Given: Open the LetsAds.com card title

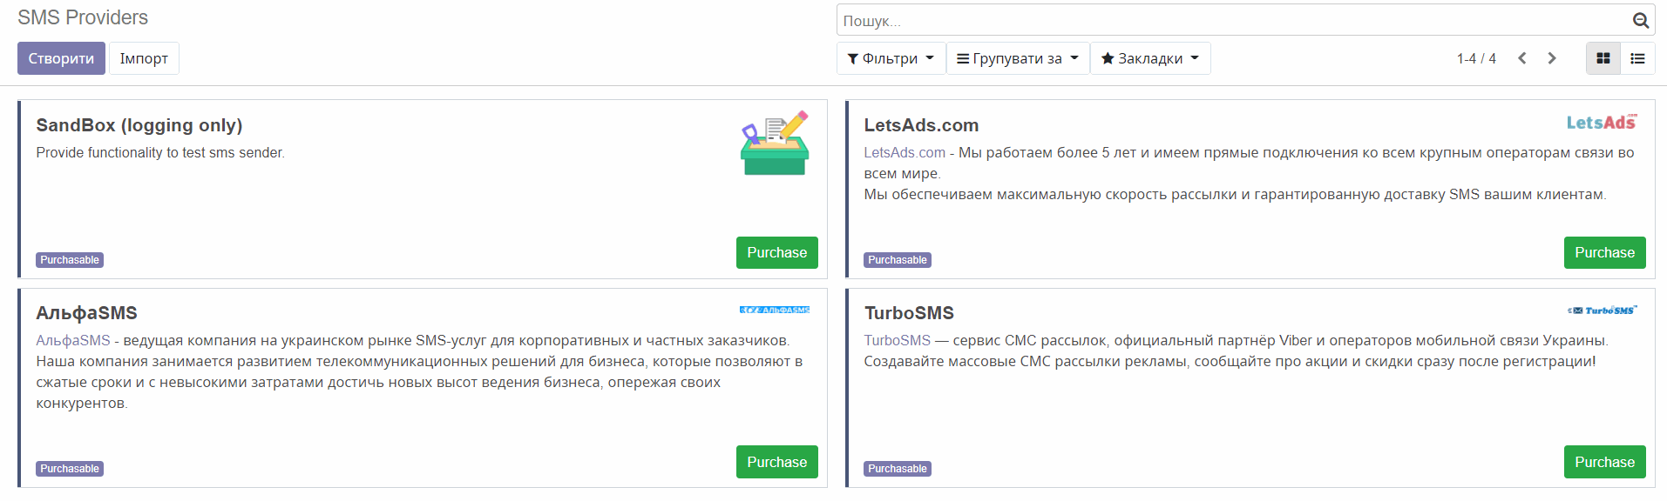Looking at the screenshot, I should click(x=921, y=125).
